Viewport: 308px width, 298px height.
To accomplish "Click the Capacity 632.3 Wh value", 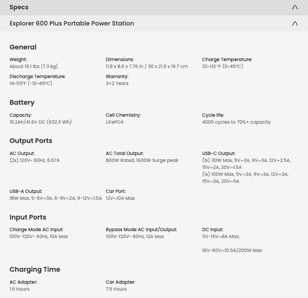I will [x=41, y=122].
